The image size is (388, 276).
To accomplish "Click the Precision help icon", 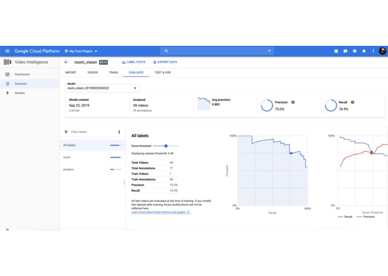I will pyautogui.click(x=293, y=102).
